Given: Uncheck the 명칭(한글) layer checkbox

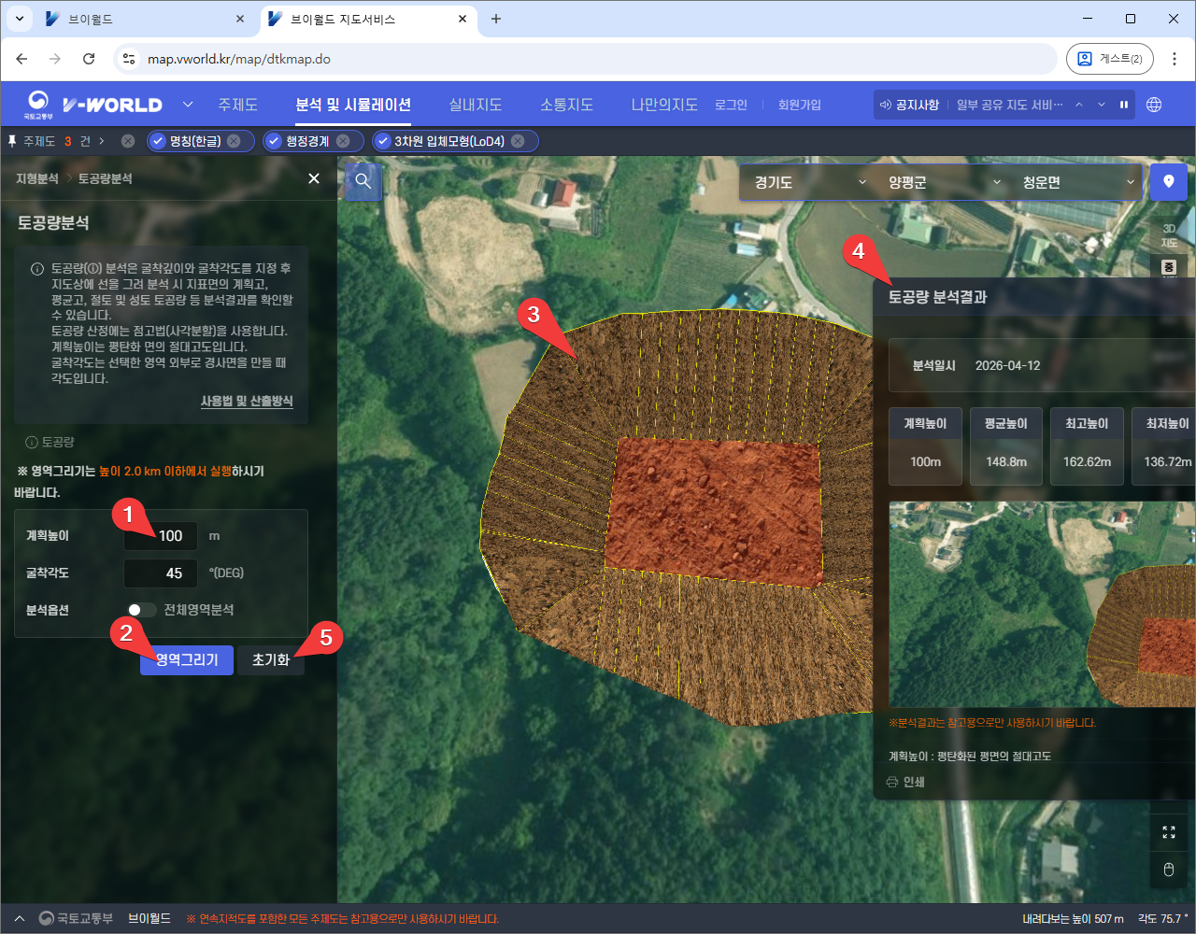Looking at the screenshot, I should pos(158,141).
